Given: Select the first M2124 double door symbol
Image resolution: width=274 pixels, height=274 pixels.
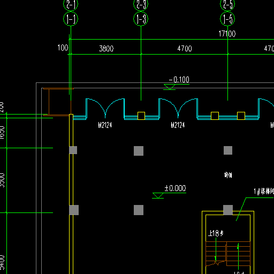Looking at the screenshot, I should (105, 108).
